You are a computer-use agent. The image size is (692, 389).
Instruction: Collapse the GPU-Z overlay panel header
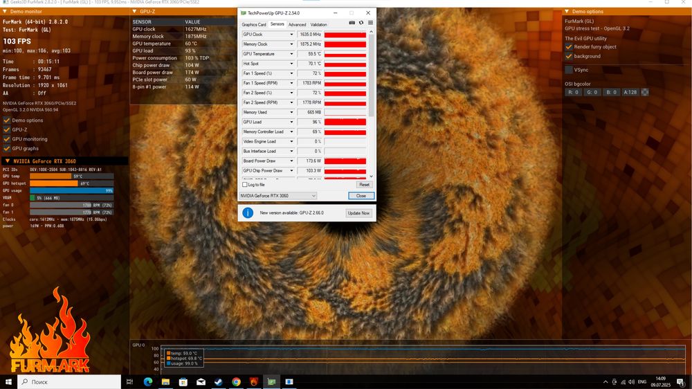point(135,12)
